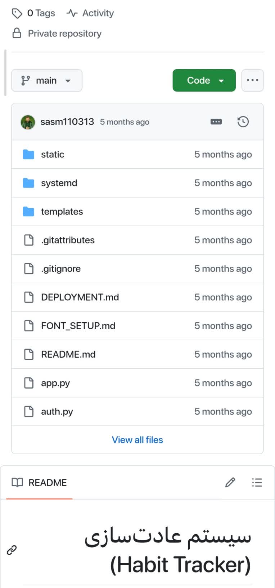The image size is (275, 588).
Task: Open the DEPLOYMENT.md file
Action: coord(80,297)
